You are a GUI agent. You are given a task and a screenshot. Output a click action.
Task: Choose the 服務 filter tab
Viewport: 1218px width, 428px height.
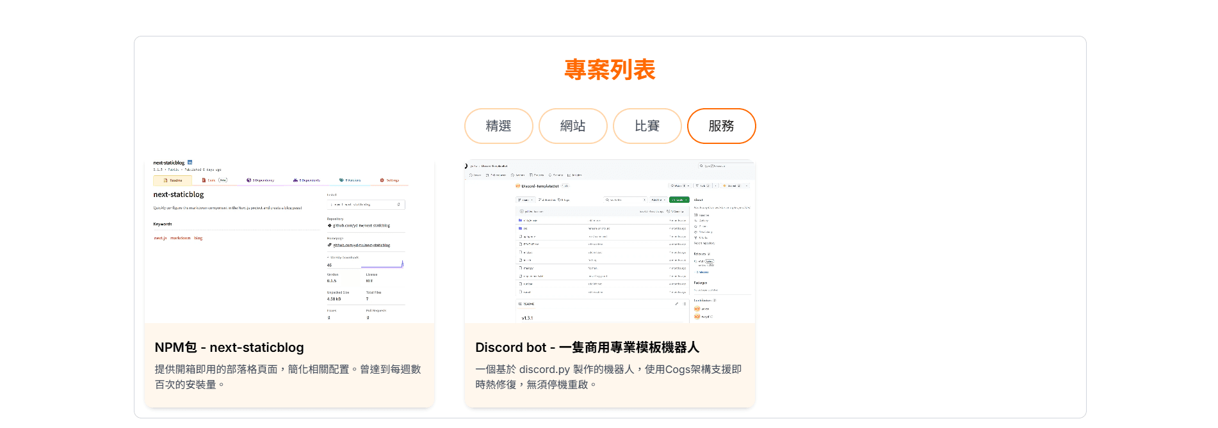[721, 126]
